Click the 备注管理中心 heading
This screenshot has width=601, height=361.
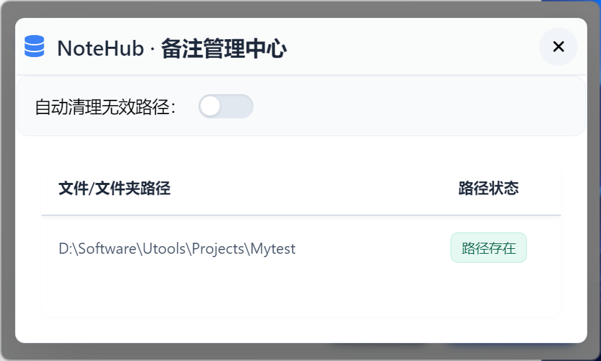tap(224, 49)
